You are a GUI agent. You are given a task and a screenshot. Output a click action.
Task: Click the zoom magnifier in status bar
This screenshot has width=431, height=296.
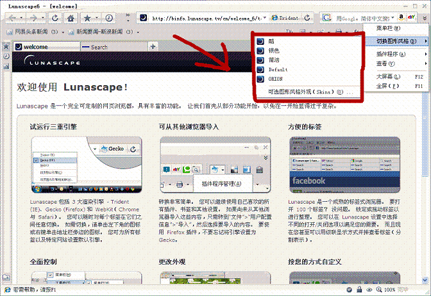379,290
